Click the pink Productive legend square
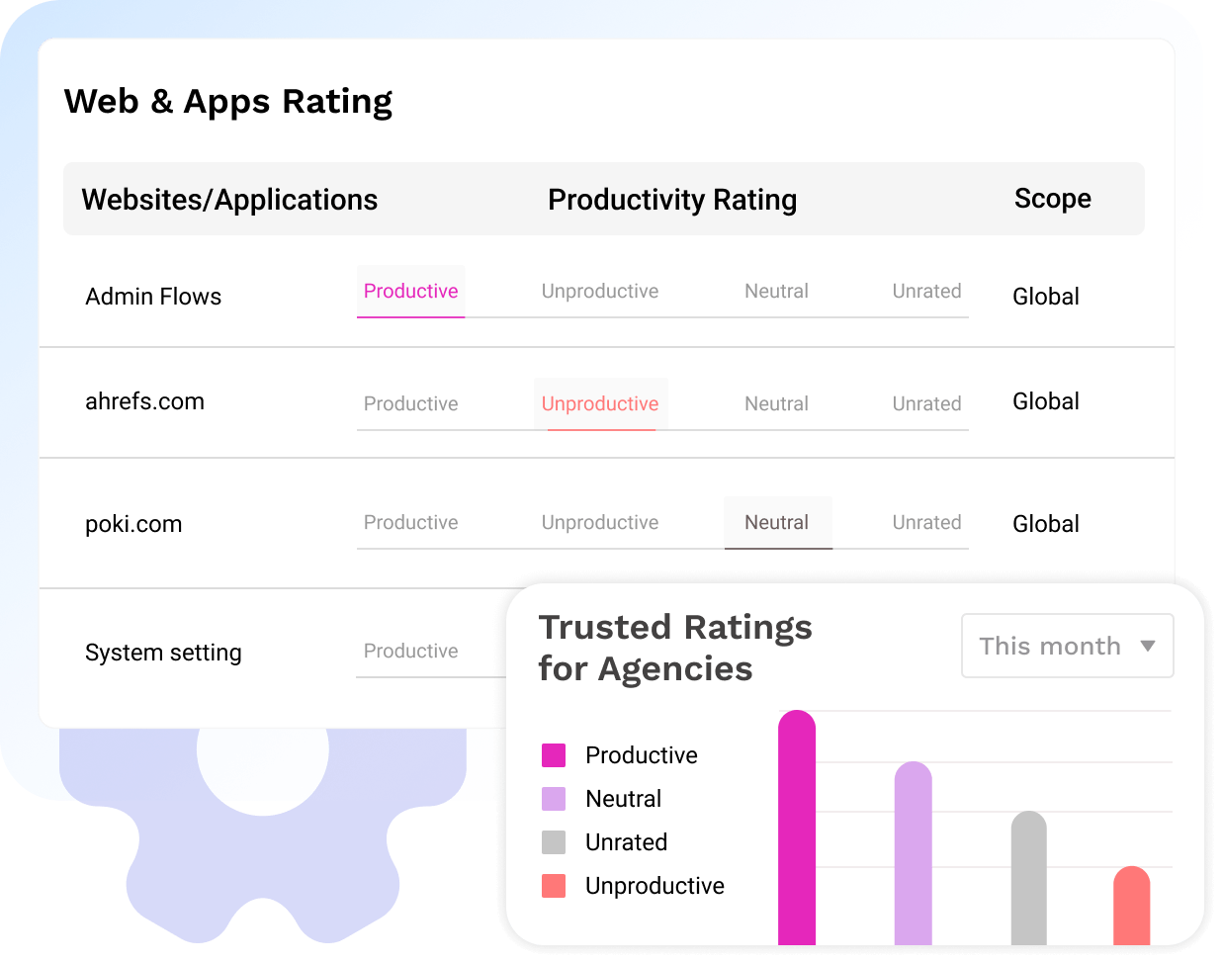Screen dimensions: 1222x963 click(x=554, y=754)
